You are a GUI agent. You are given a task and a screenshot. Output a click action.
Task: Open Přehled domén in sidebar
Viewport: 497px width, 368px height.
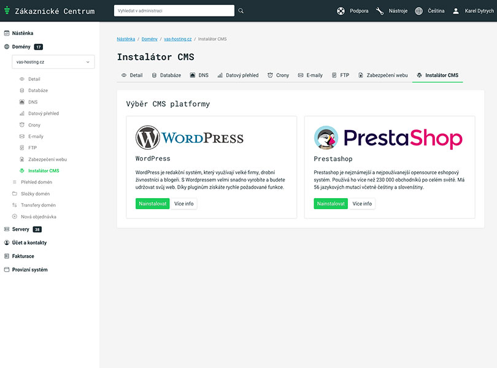pos(36,182)
